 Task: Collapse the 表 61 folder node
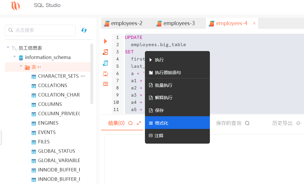(x=21, y=66)
